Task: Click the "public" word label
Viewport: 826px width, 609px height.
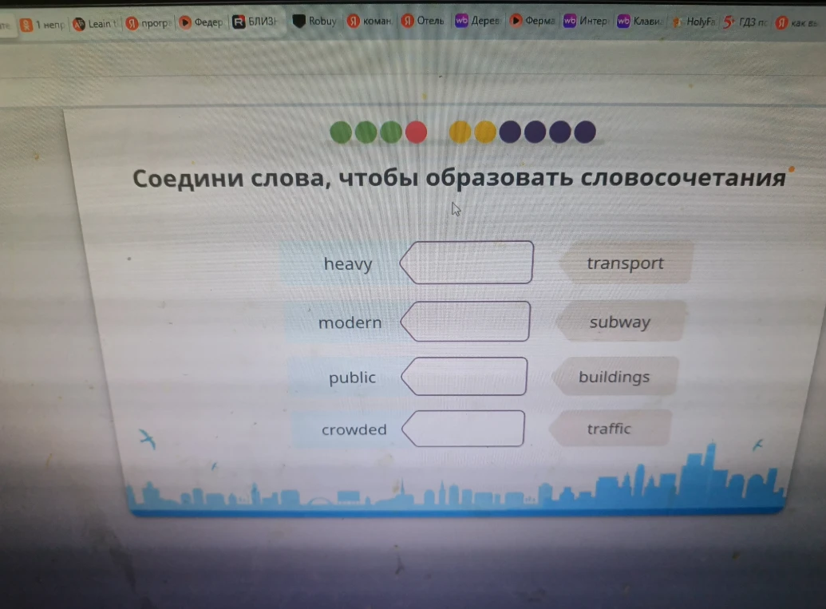Action: [x=353, y=378]
